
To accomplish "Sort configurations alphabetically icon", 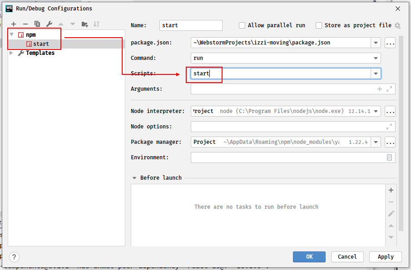I will pos(96,25).
